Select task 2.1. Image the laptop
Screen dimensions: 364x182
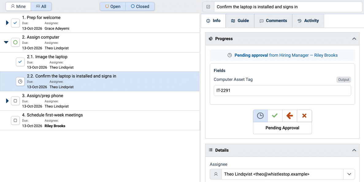pos(100,62)
